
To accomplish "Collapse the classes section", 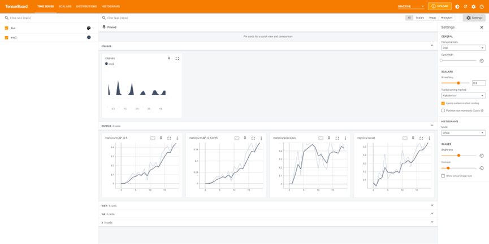I will [432, 46].
